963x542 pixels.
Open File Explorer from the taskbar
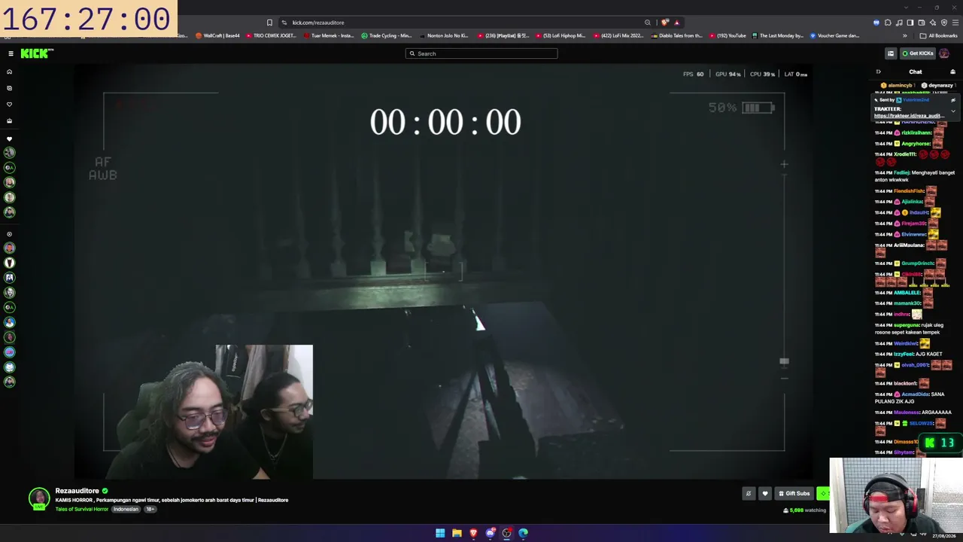click(457, 533)
